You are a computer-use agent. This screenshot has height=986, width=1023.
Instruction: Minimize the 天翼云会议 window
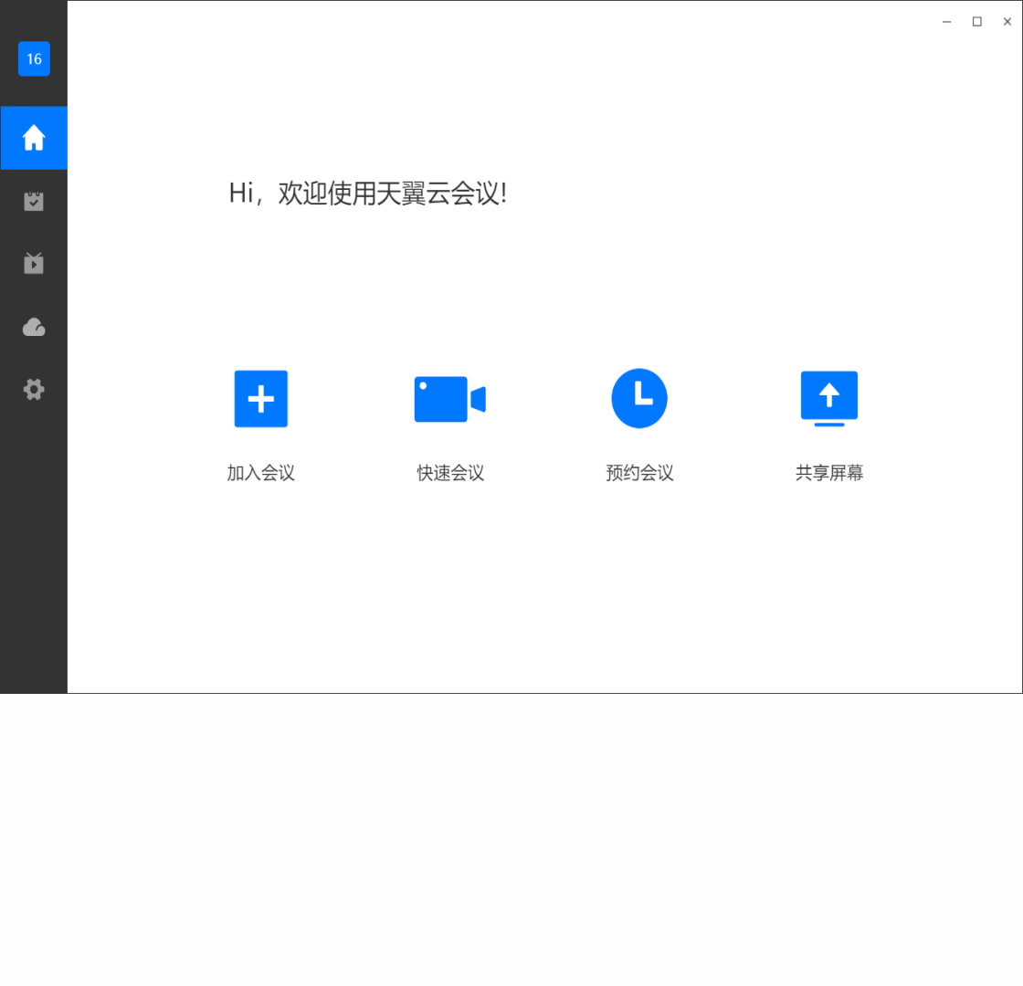(946, 22)
